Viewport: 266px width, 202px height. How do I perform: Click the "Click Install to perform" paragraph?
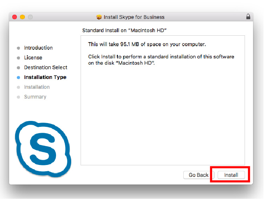[x=161, y=60]
